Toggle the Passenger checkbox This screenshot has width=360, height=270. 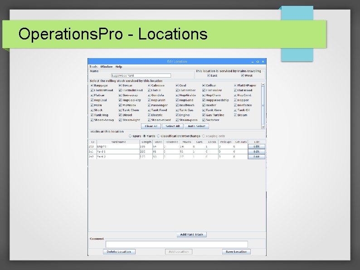149,105
